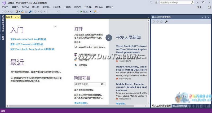The width and height of the screenshot is (212, 113).
Task: Click the Save All toolbar icon
Action: (30, 12)
